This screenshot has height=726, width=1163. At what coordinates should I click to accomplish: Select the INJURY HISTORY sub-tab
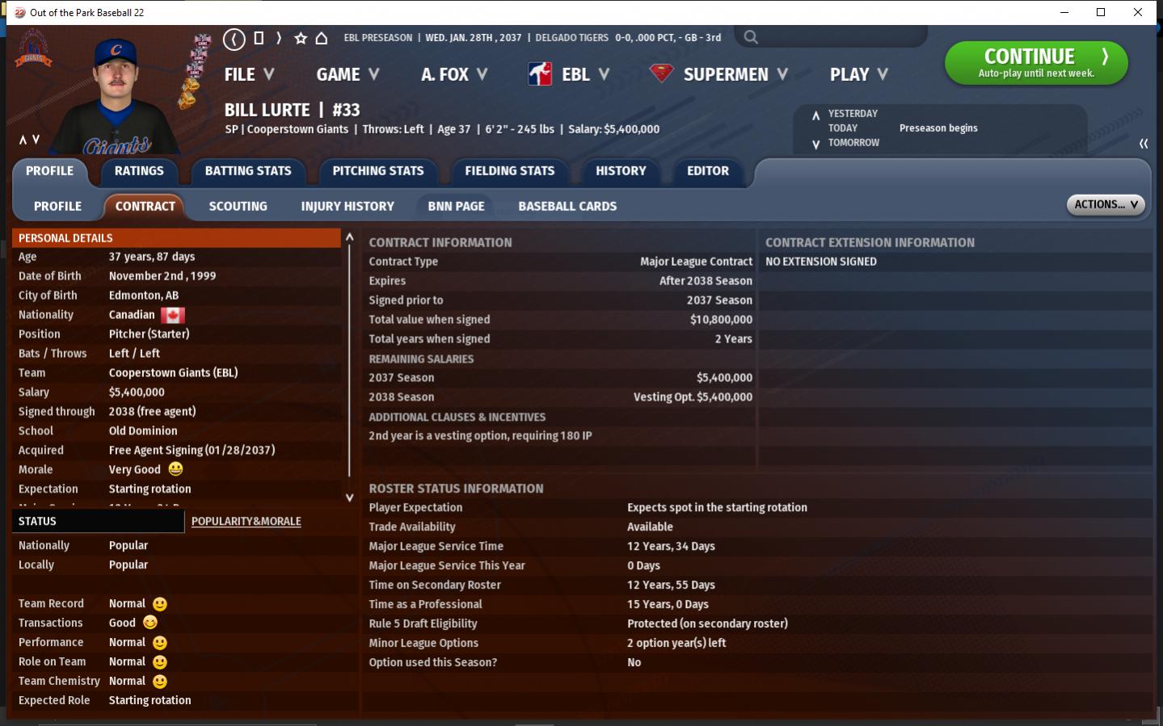348,207
